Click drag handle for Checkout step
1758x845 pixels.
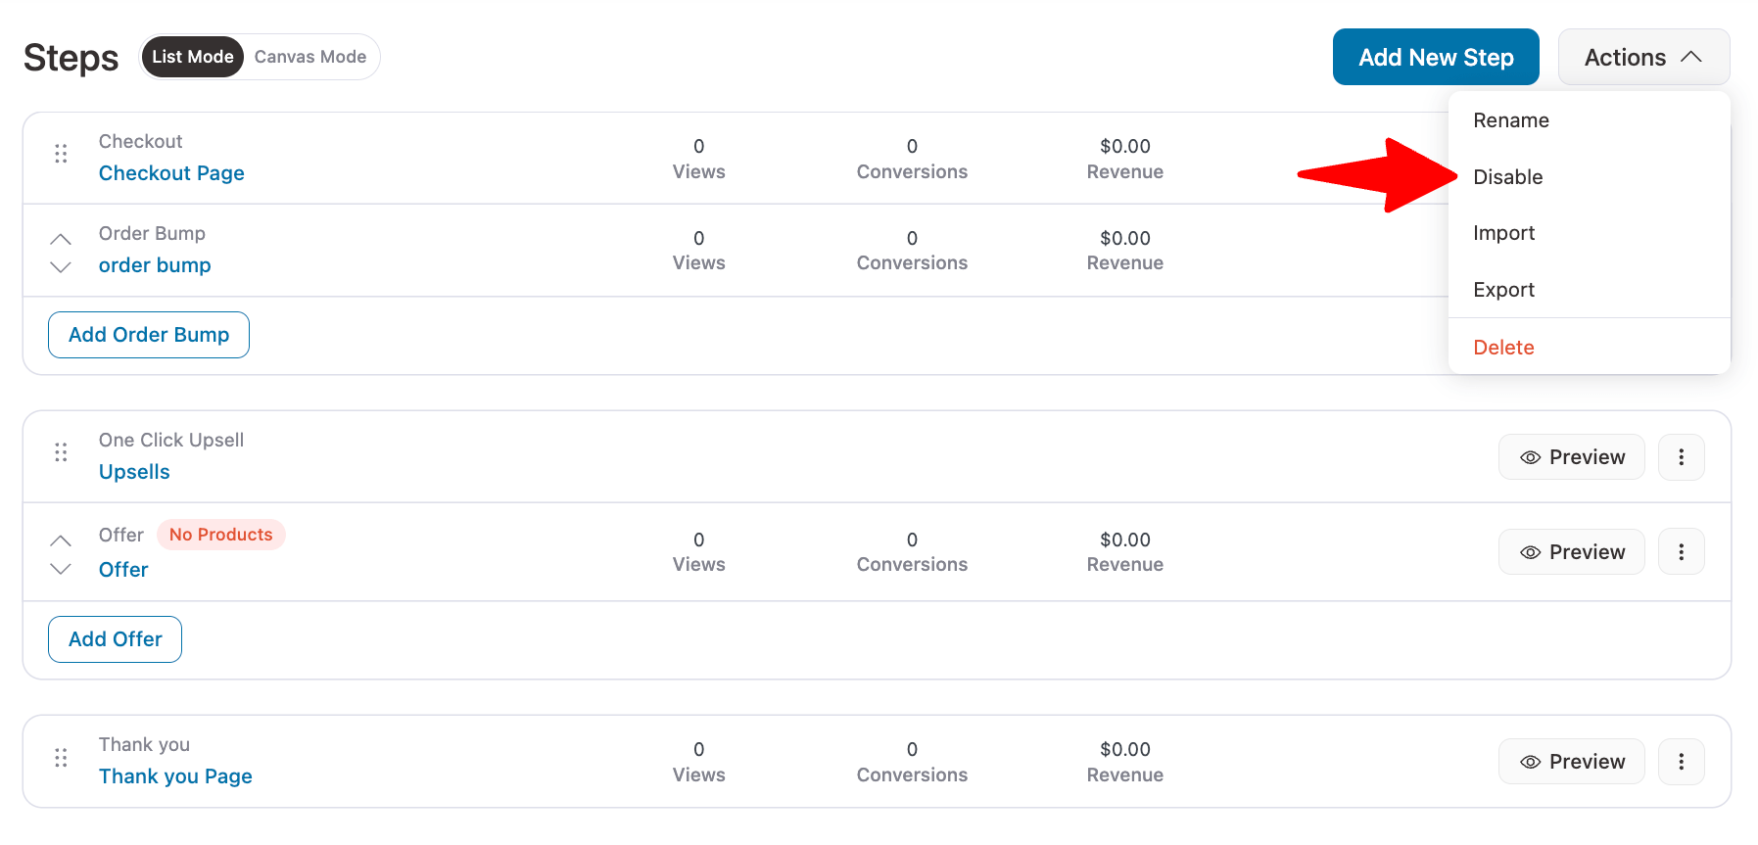[x=61, y=154]
